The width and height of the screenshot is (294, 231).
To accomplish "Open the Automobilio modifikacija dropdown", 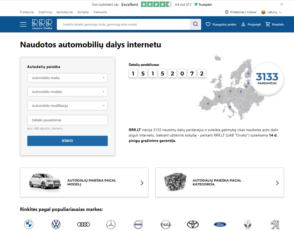I will (67, 106).
